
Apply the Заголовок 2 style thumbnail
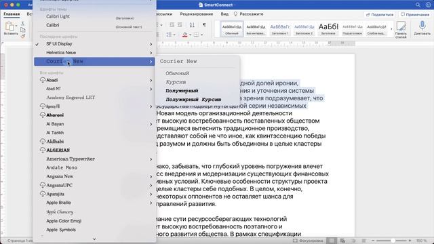304,29
